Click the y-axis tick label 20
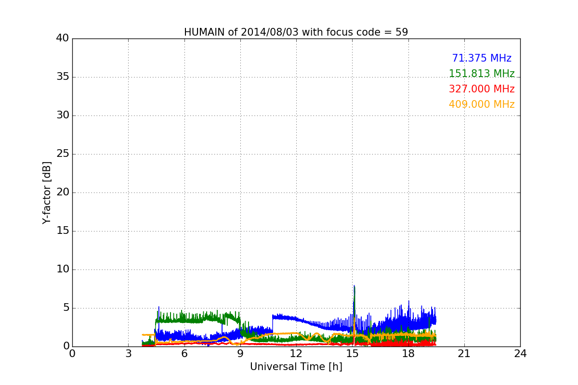Viewport: 578px width, 385px height. [x=63, y=192]
